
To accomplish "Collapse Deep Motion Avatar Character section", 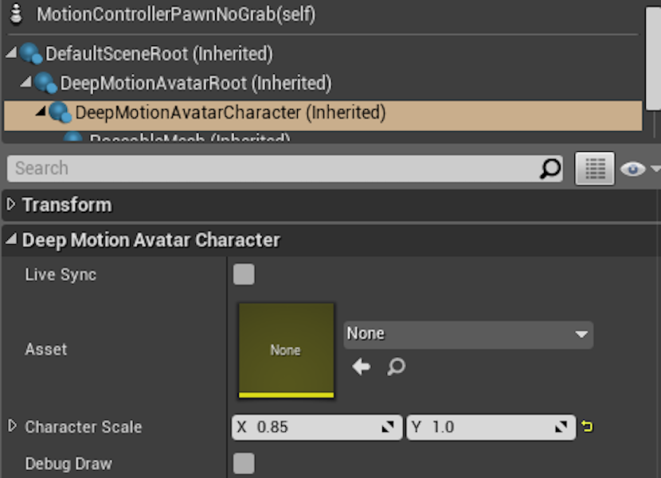I will coord(11,239).
